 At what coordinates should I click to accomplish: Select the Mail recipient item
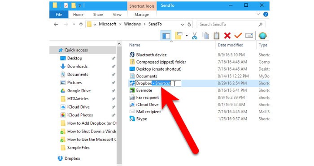pos(148,112)
